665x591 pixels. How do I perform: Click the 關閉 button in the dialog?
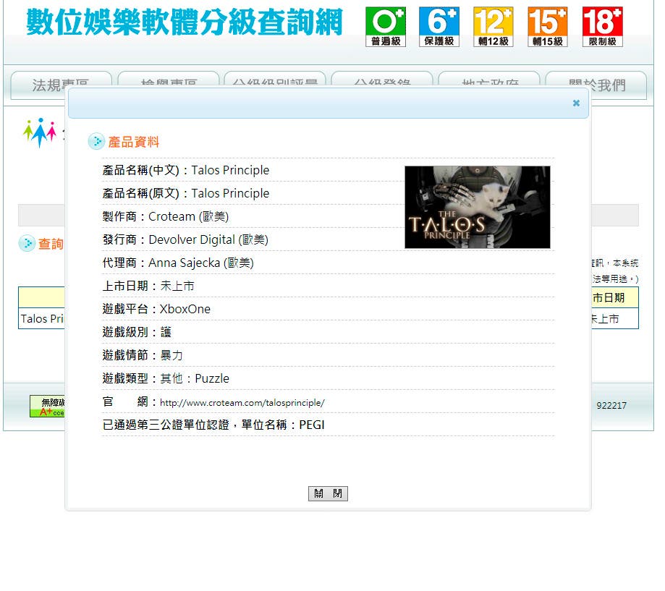pos(328,493)
